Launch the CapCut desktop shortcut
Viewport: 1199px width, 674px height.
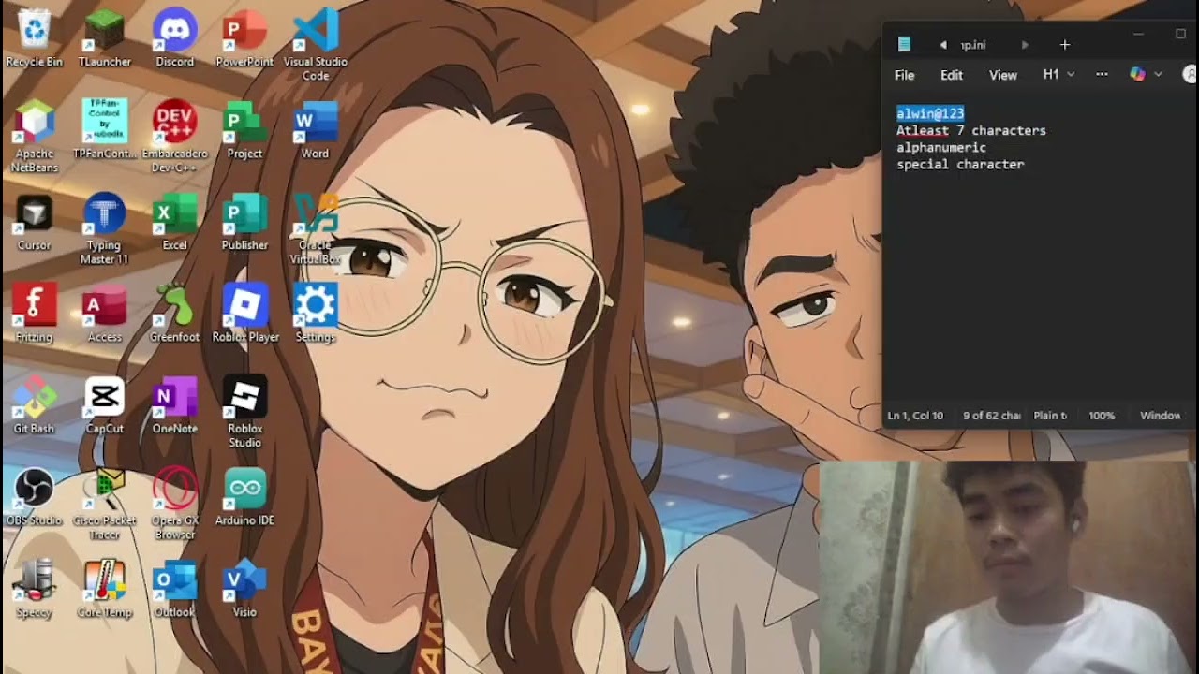tap(104, 405)
